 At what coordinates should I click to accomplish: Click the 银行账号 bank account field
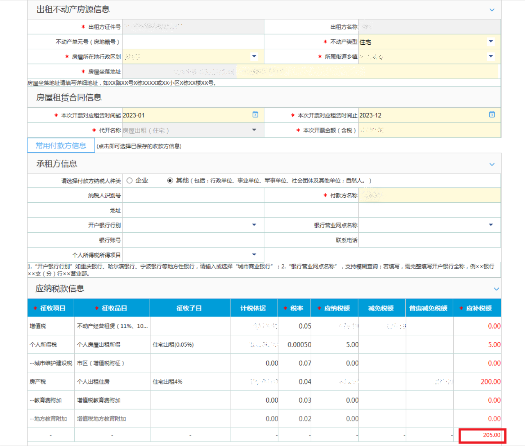[193, 240]
